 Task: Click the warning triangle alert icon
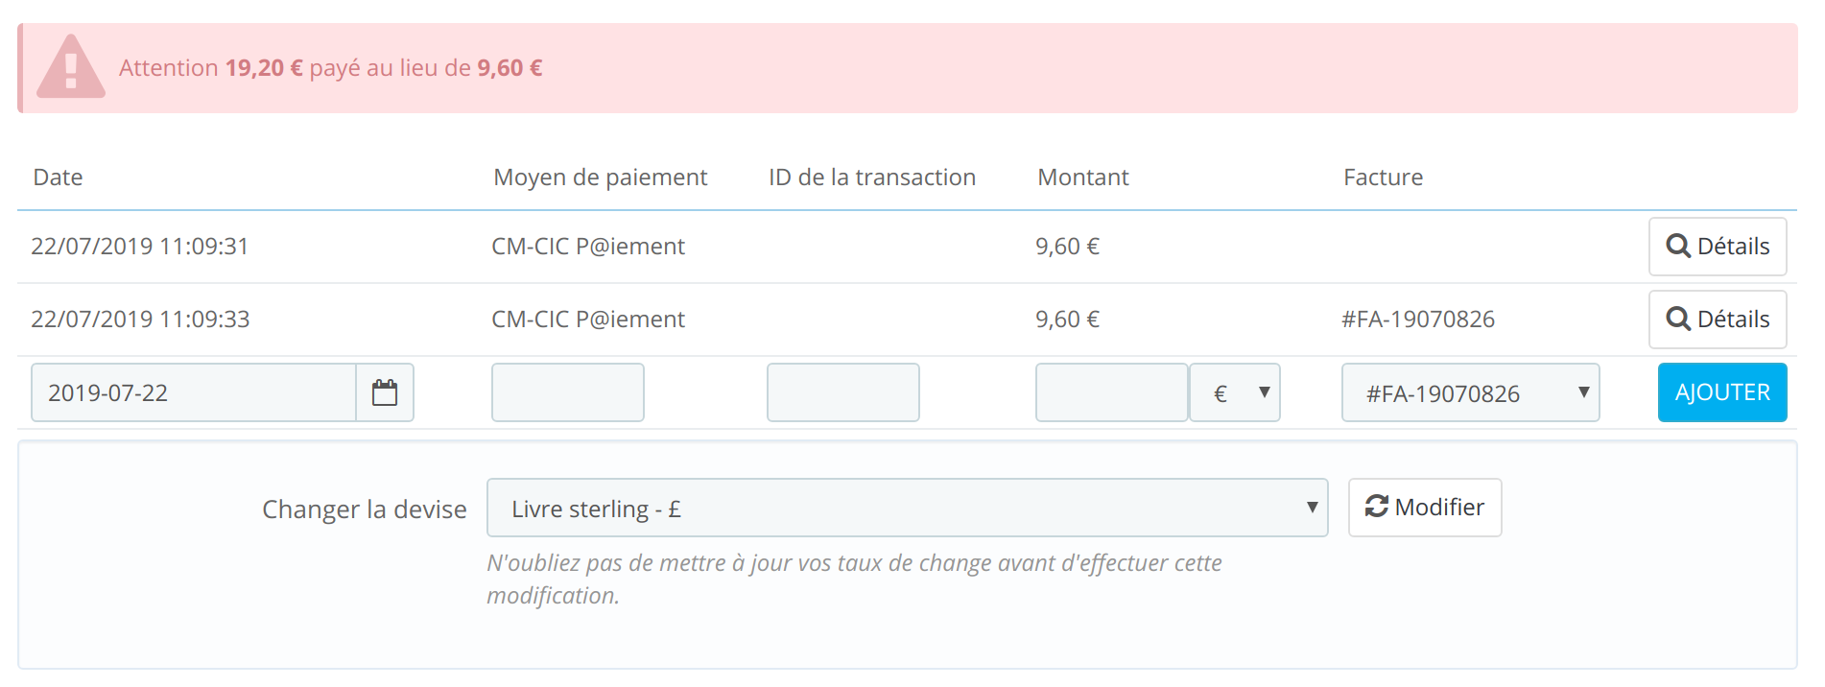pos(70,67)
